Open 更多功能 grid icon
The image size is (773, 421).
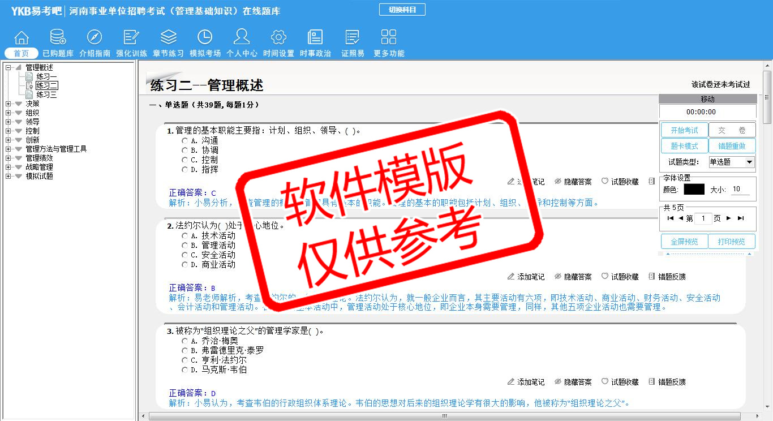click(x=389, y=38)
